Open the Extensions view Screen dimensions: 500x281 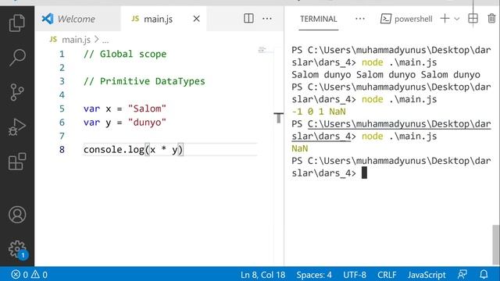17,162
